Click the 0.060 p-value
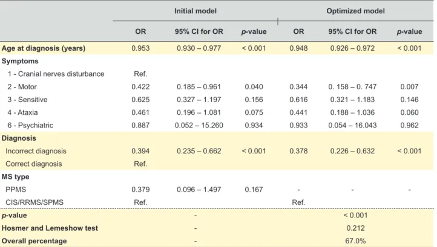 pyautogui.click(x=409, y=112)
